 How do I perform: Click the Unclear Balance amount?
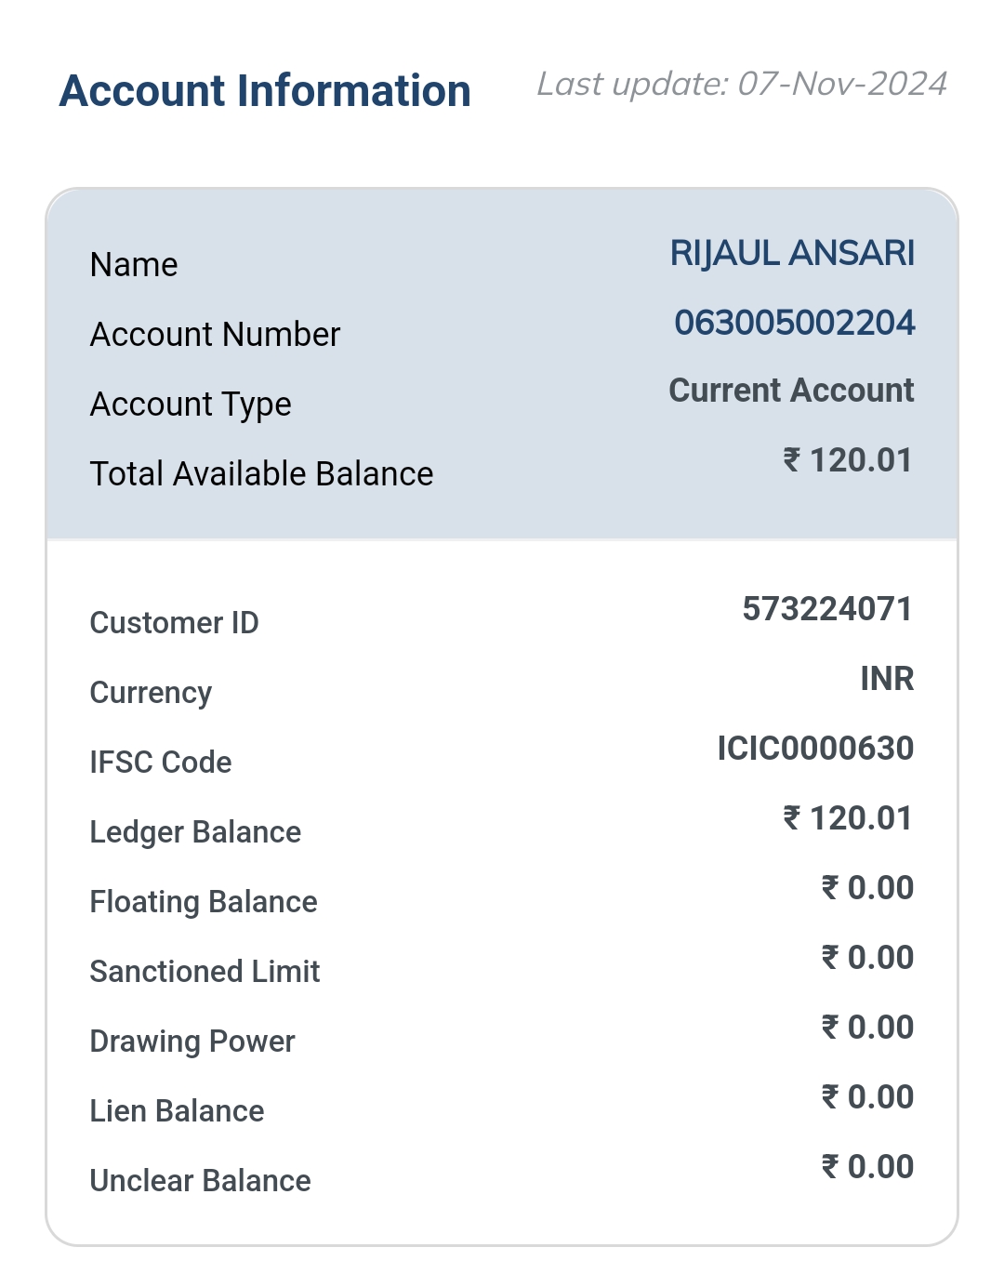[867, 1167]
